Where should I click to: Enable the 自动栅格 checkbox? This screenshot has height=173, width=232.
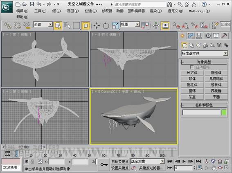coord(192,67)
